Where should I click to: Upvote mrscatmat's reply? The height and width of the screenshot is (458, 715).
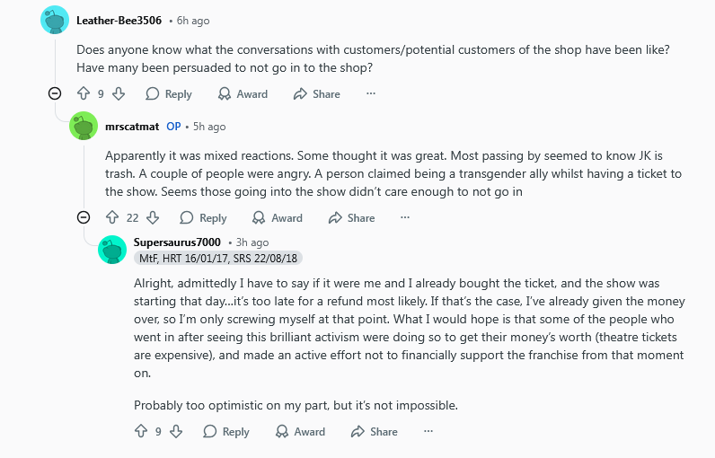(112, 218)
